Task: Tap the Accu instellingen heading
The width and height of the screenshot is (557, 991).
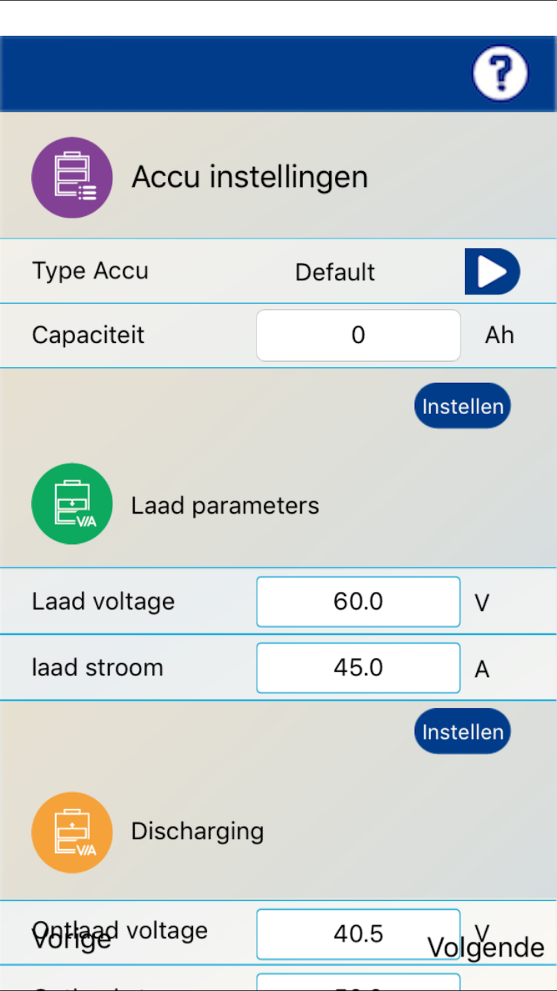Action: tap(250, 177)
